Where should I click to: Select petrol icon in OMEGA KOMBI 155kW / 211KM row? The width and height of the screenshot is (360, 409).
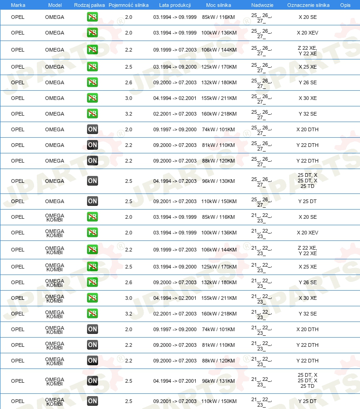tap(92, 298)
